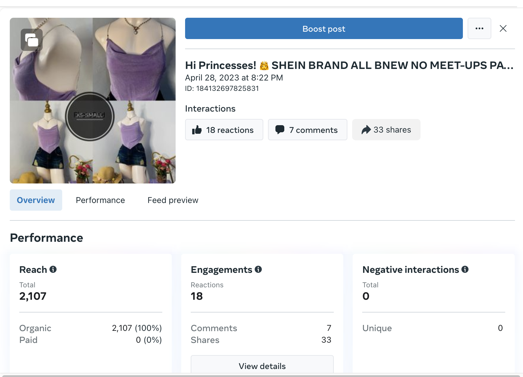Close the post insights panel
Viewport: 523px width, 377px height.
pyautogui.click(x=503, y=28)
